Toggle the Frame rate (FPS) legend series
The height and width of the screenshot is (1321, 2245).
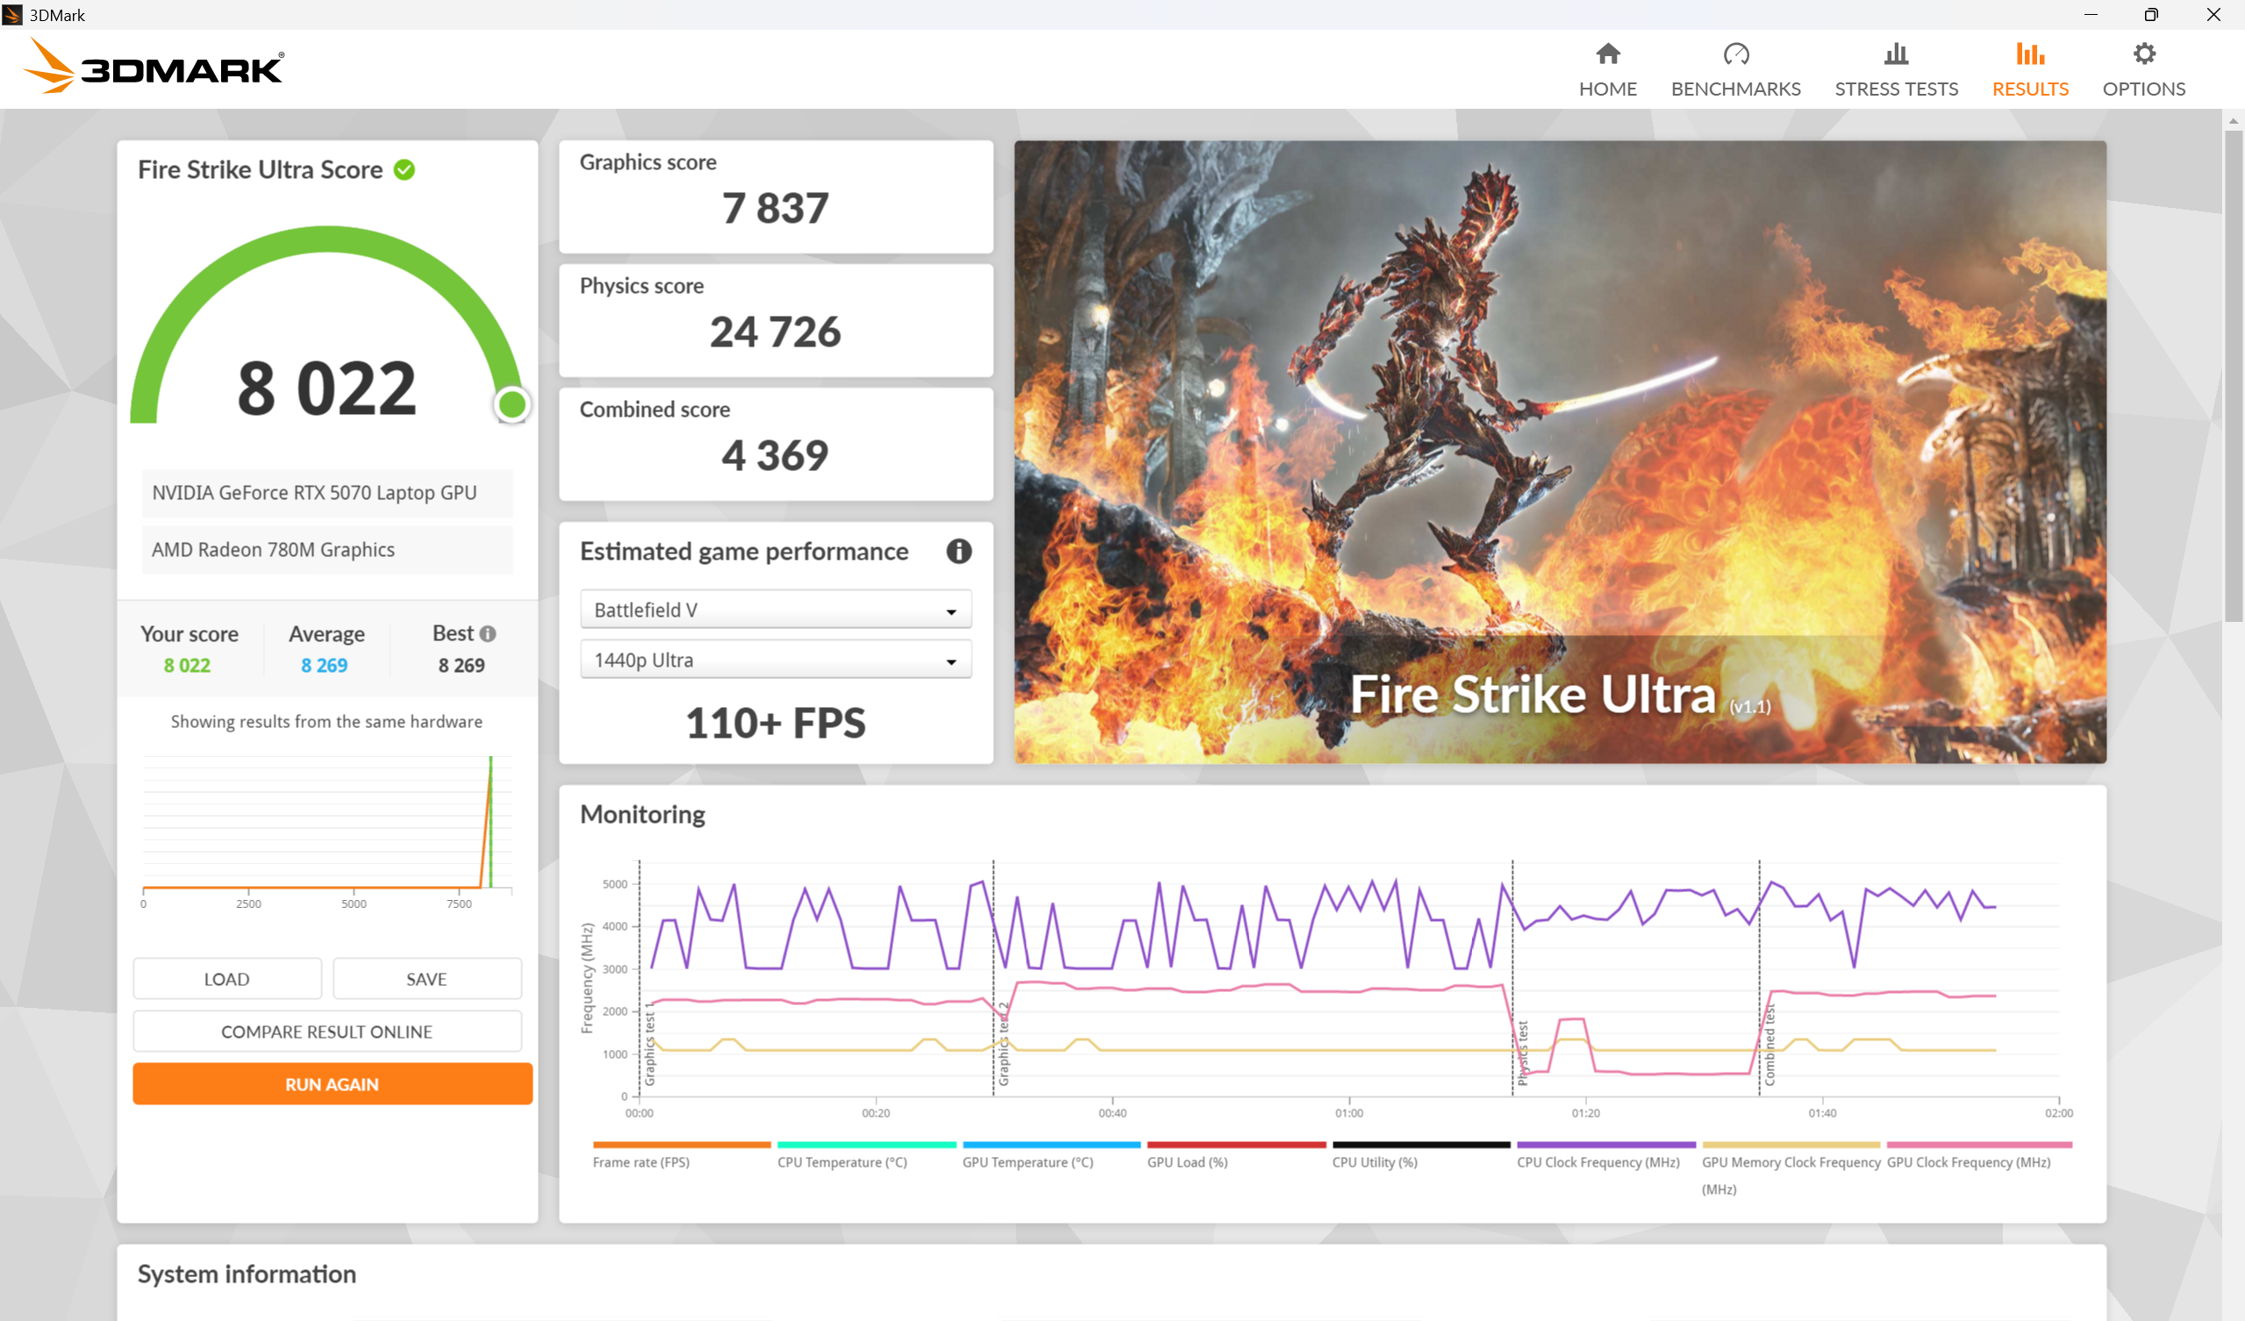click(x=641, y=1161)
